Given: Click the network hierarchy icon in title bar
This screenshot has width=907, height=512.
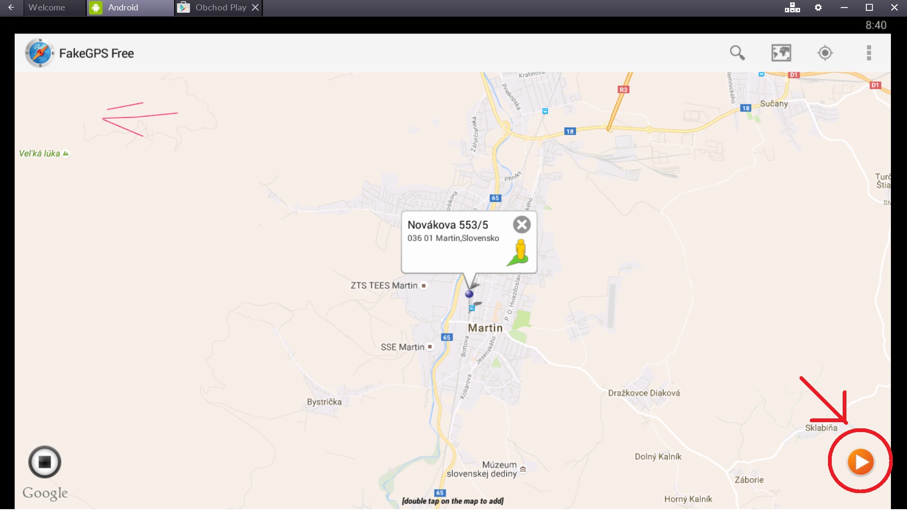Looking at the screenshot, I should [792, 8].
